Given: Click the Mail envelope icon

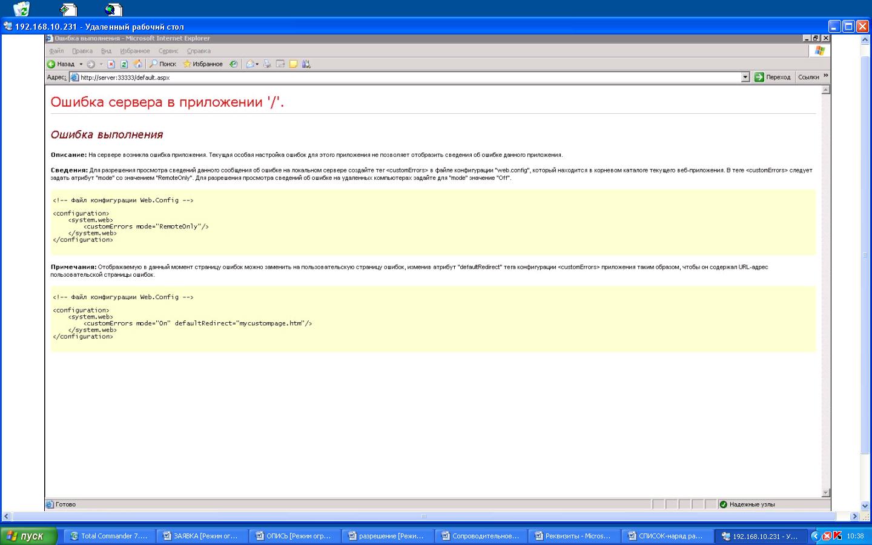Looking at the screenshot, I should [x=250, y=64].
